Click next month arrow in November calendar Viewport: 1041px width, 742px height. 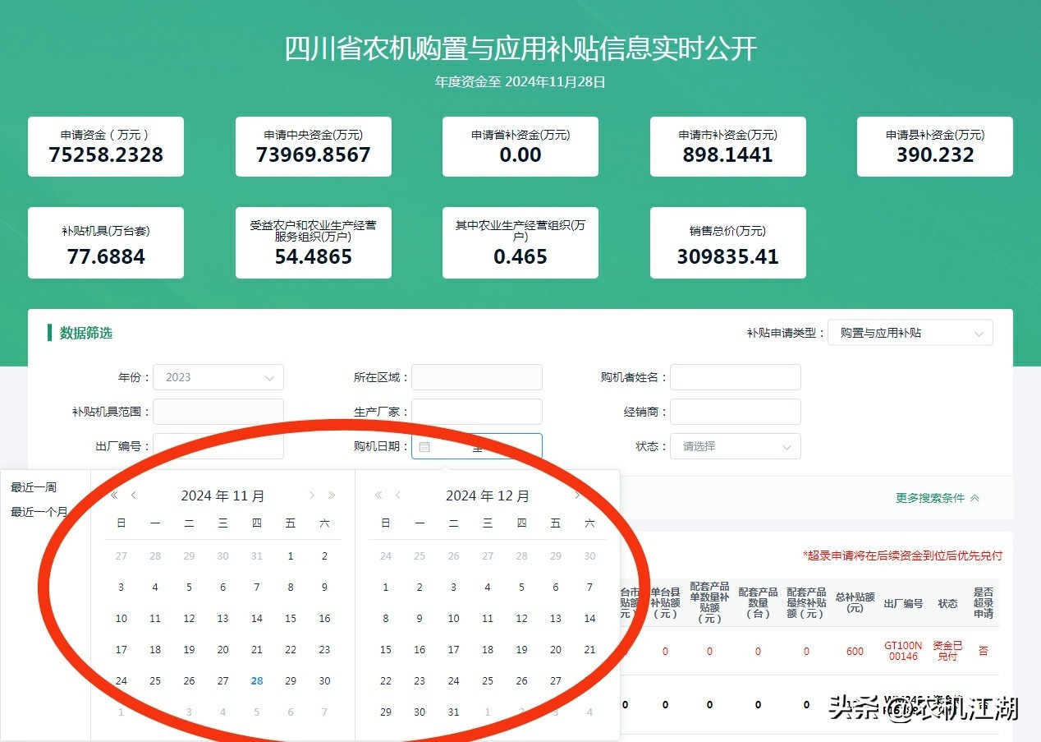pyautogui.click(x=312, y=495)
